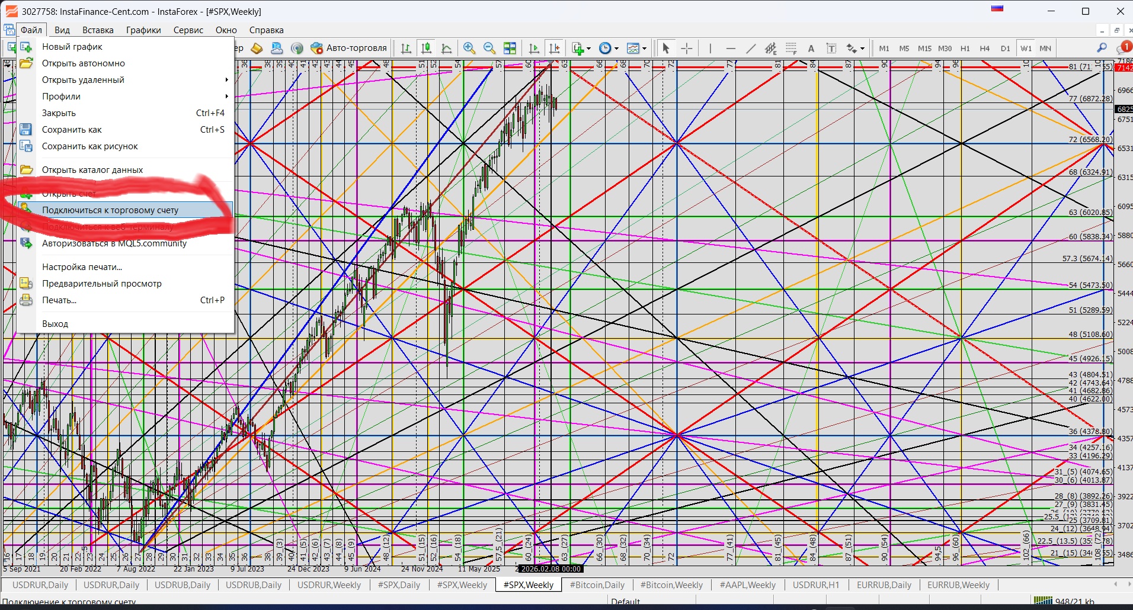This screenshot has height=610, width=1133.
Task: Pick the trendline drawing tool
Action: tap(751, 49)
